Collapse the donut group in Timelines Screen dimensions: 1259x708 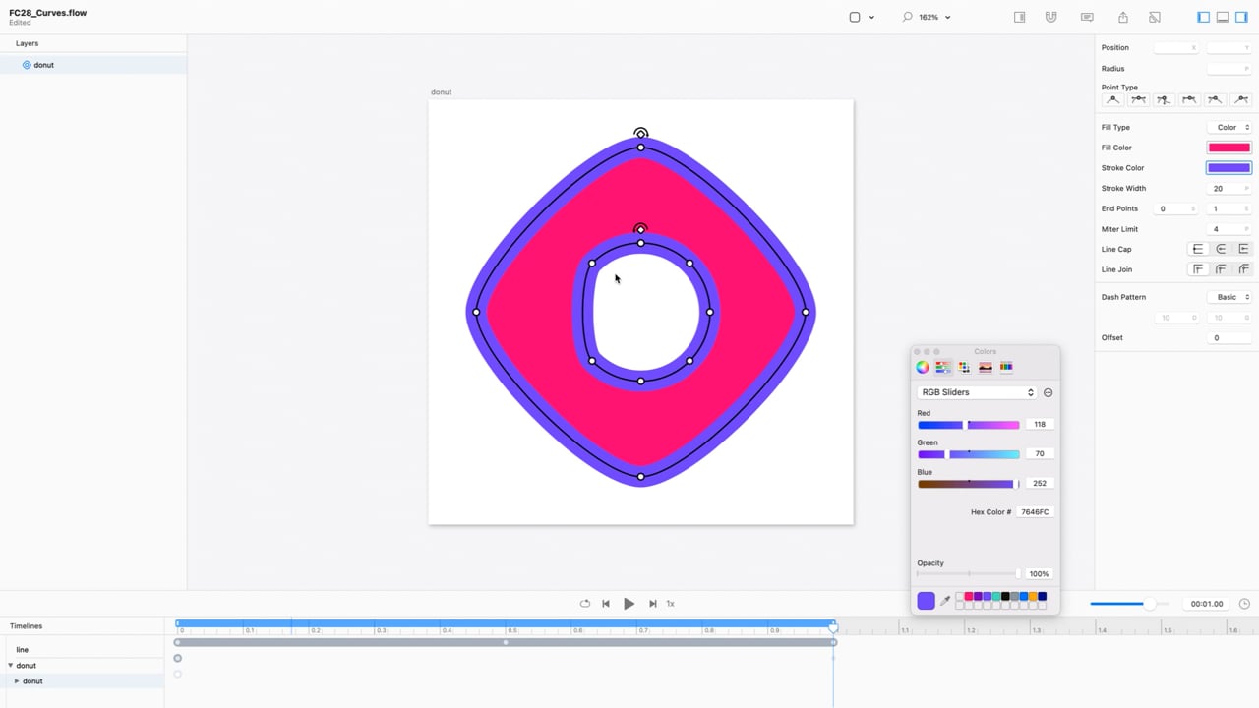(x=11, y=666)
